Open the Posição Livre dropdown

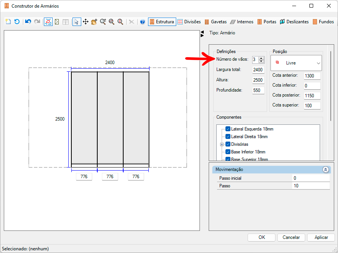point(296,63)
